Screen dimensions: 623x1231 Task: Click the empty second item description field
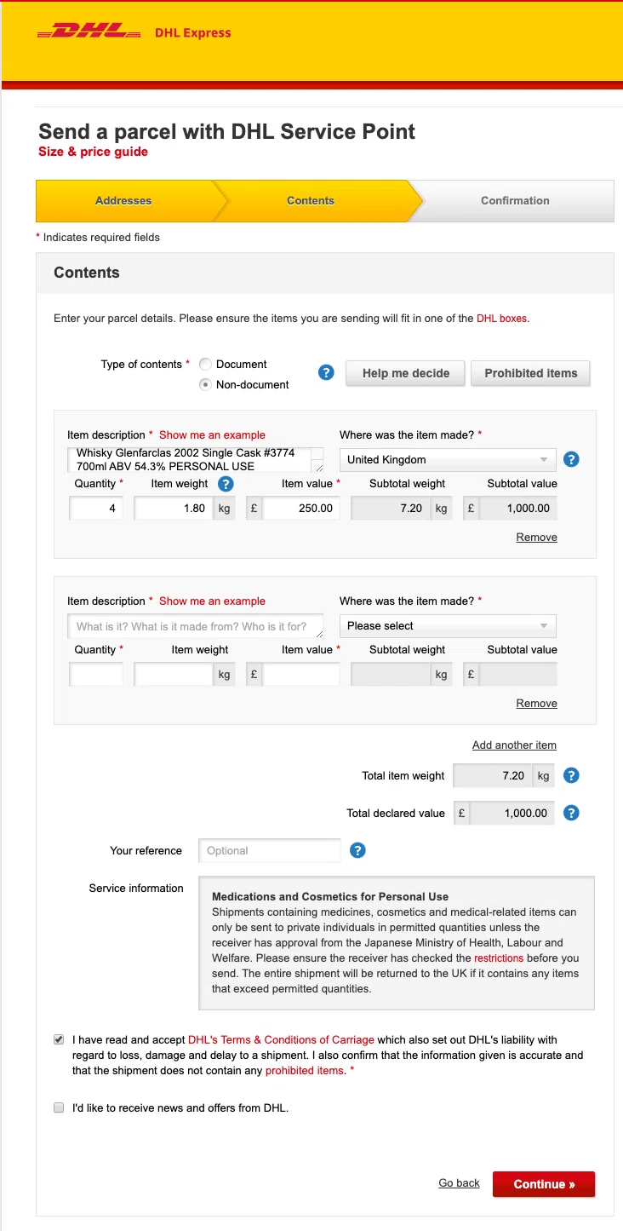196,626
